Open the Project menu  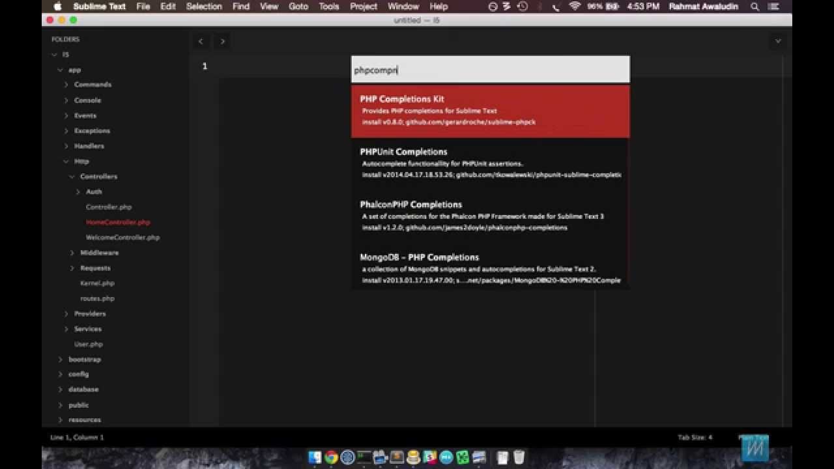364,7
